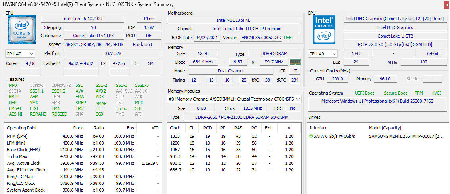The width and height of the screenshot is (450, 194).
Task: Click the ECC No field
Action: (x=293, y=108)
